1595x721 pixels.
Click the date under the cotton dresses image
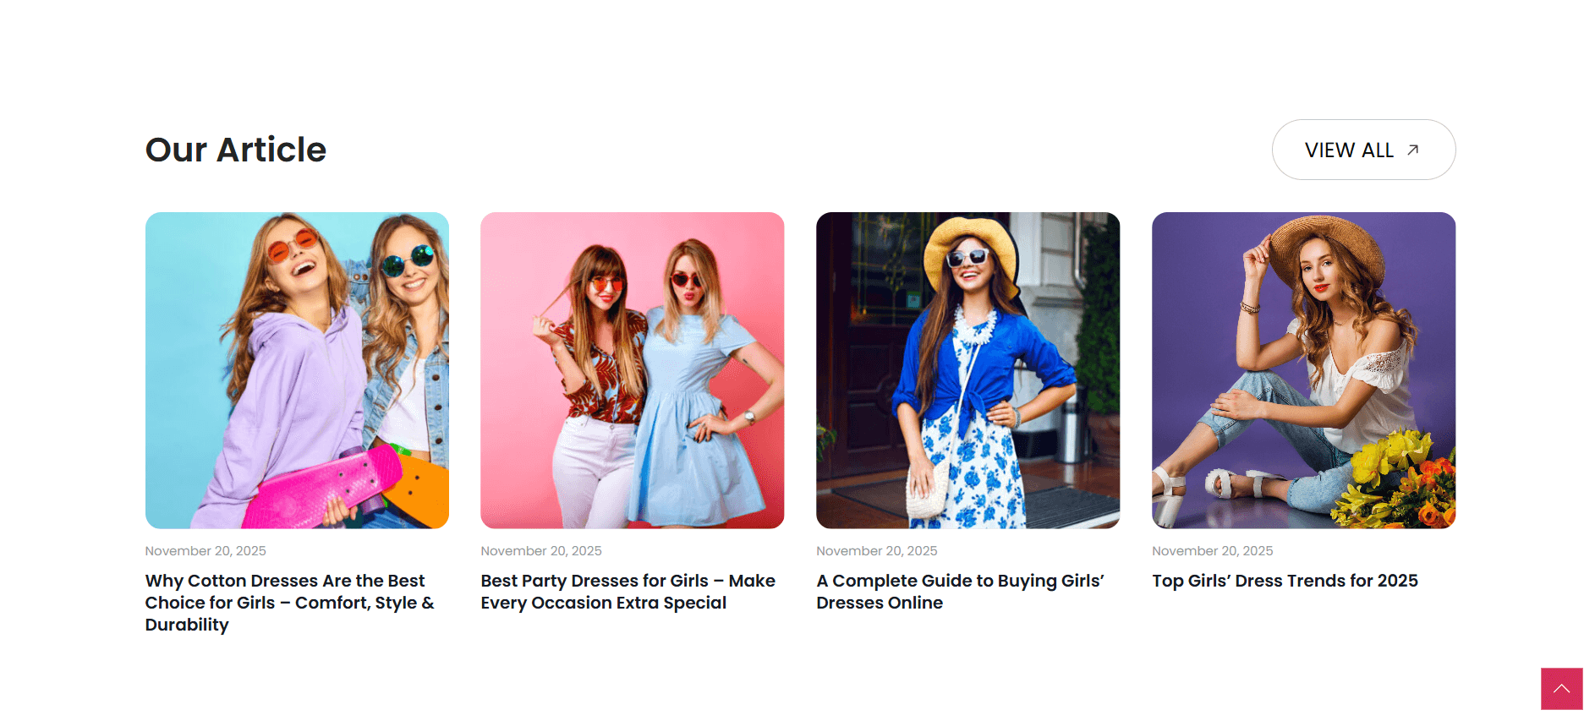pyautogui.click(x=206, y=551)
